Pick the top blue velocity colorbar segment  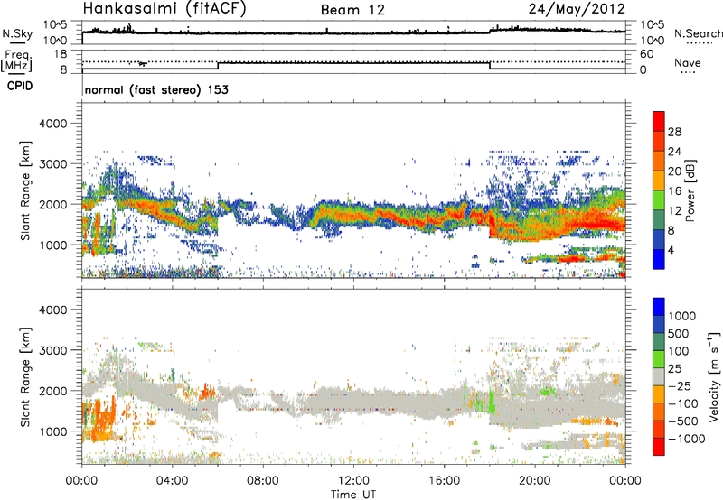click(x=659, y=307)
